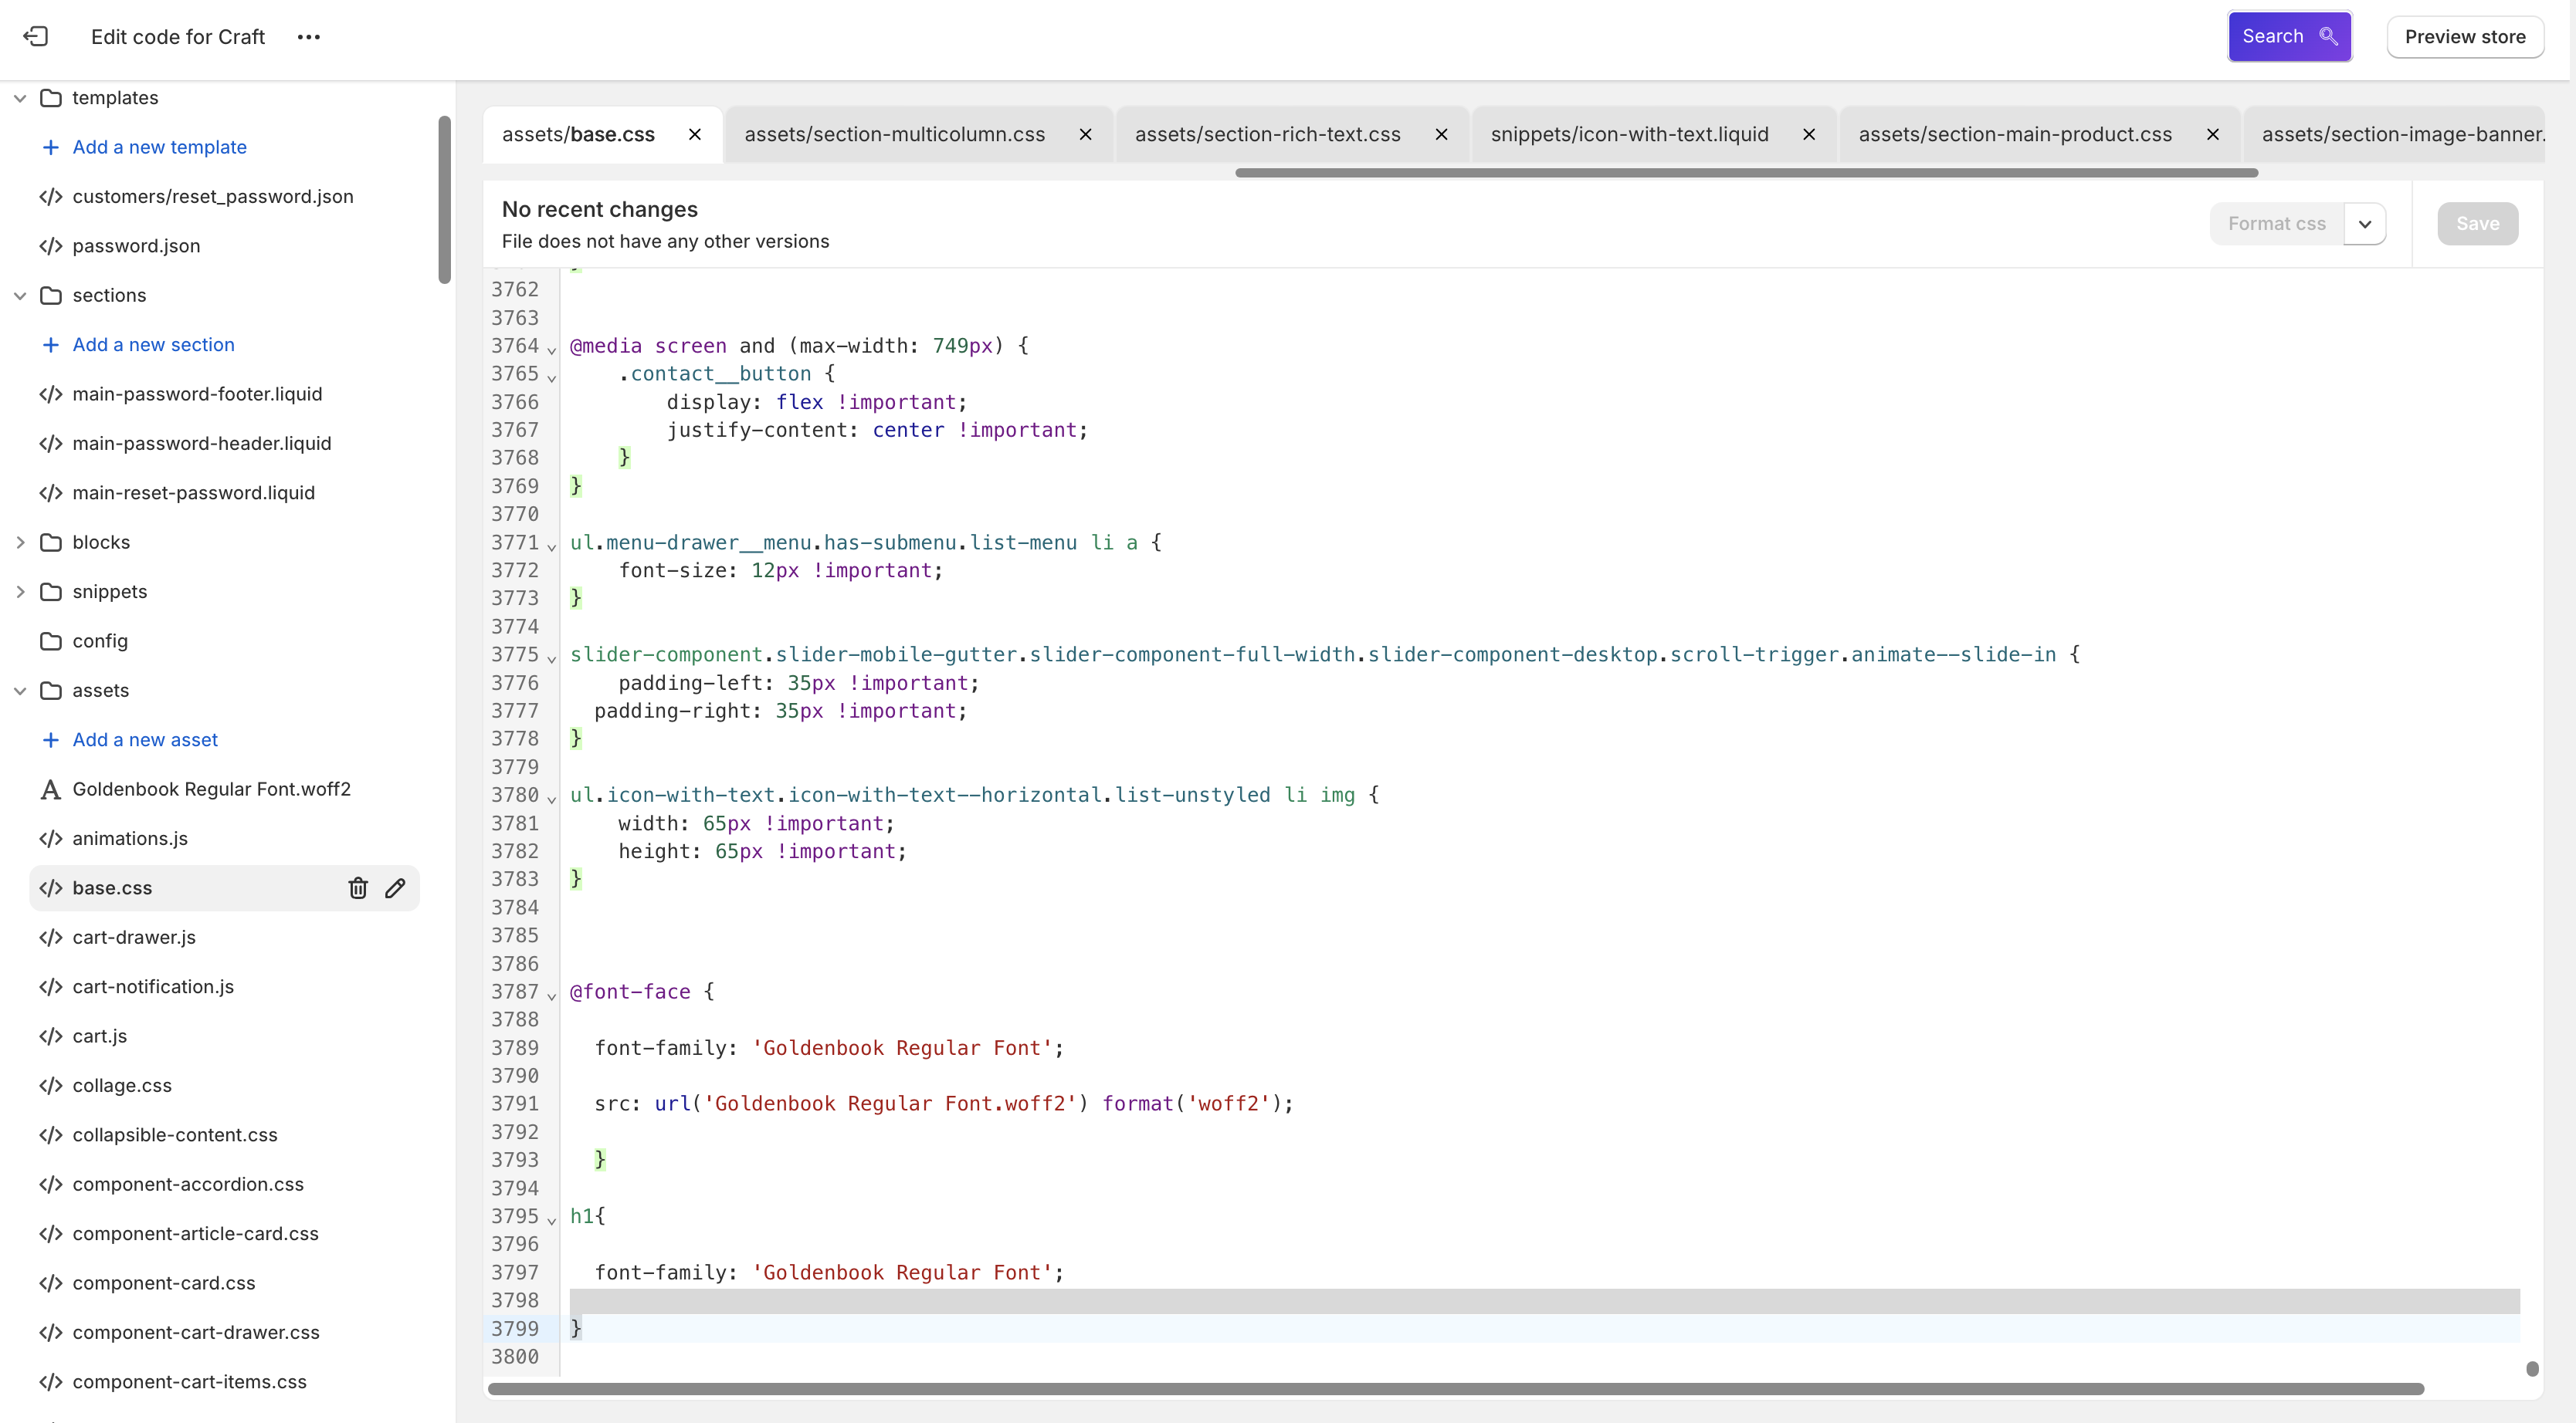Fold the @media block at line 3764
The image size is (2576, 1423).
pos(551,350)
